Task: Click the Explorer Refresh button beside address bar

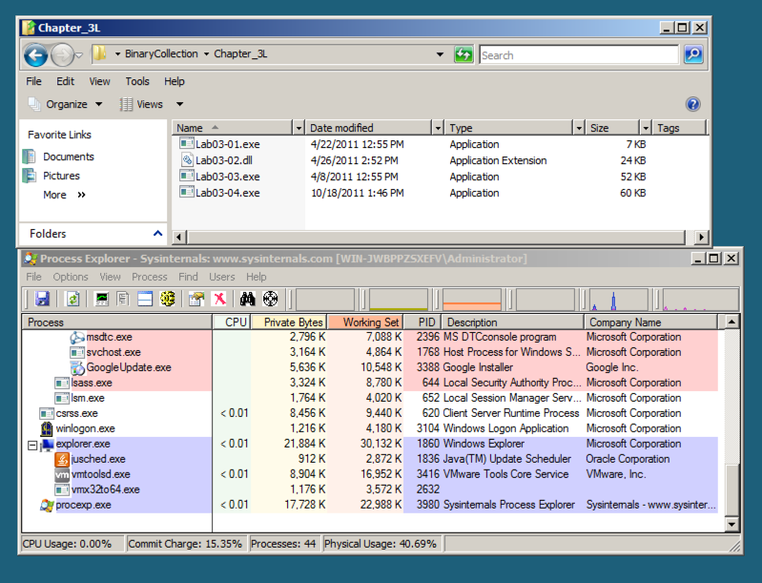Action: click(x=463, y=55)
